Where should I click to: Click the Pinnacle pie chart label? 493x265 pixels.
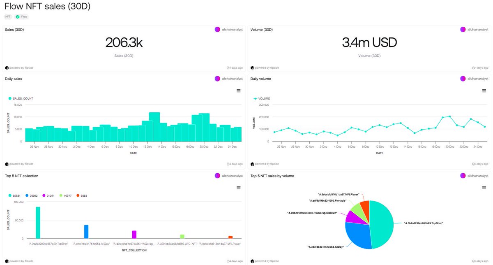pyautogui.click(x=328, y=200)
